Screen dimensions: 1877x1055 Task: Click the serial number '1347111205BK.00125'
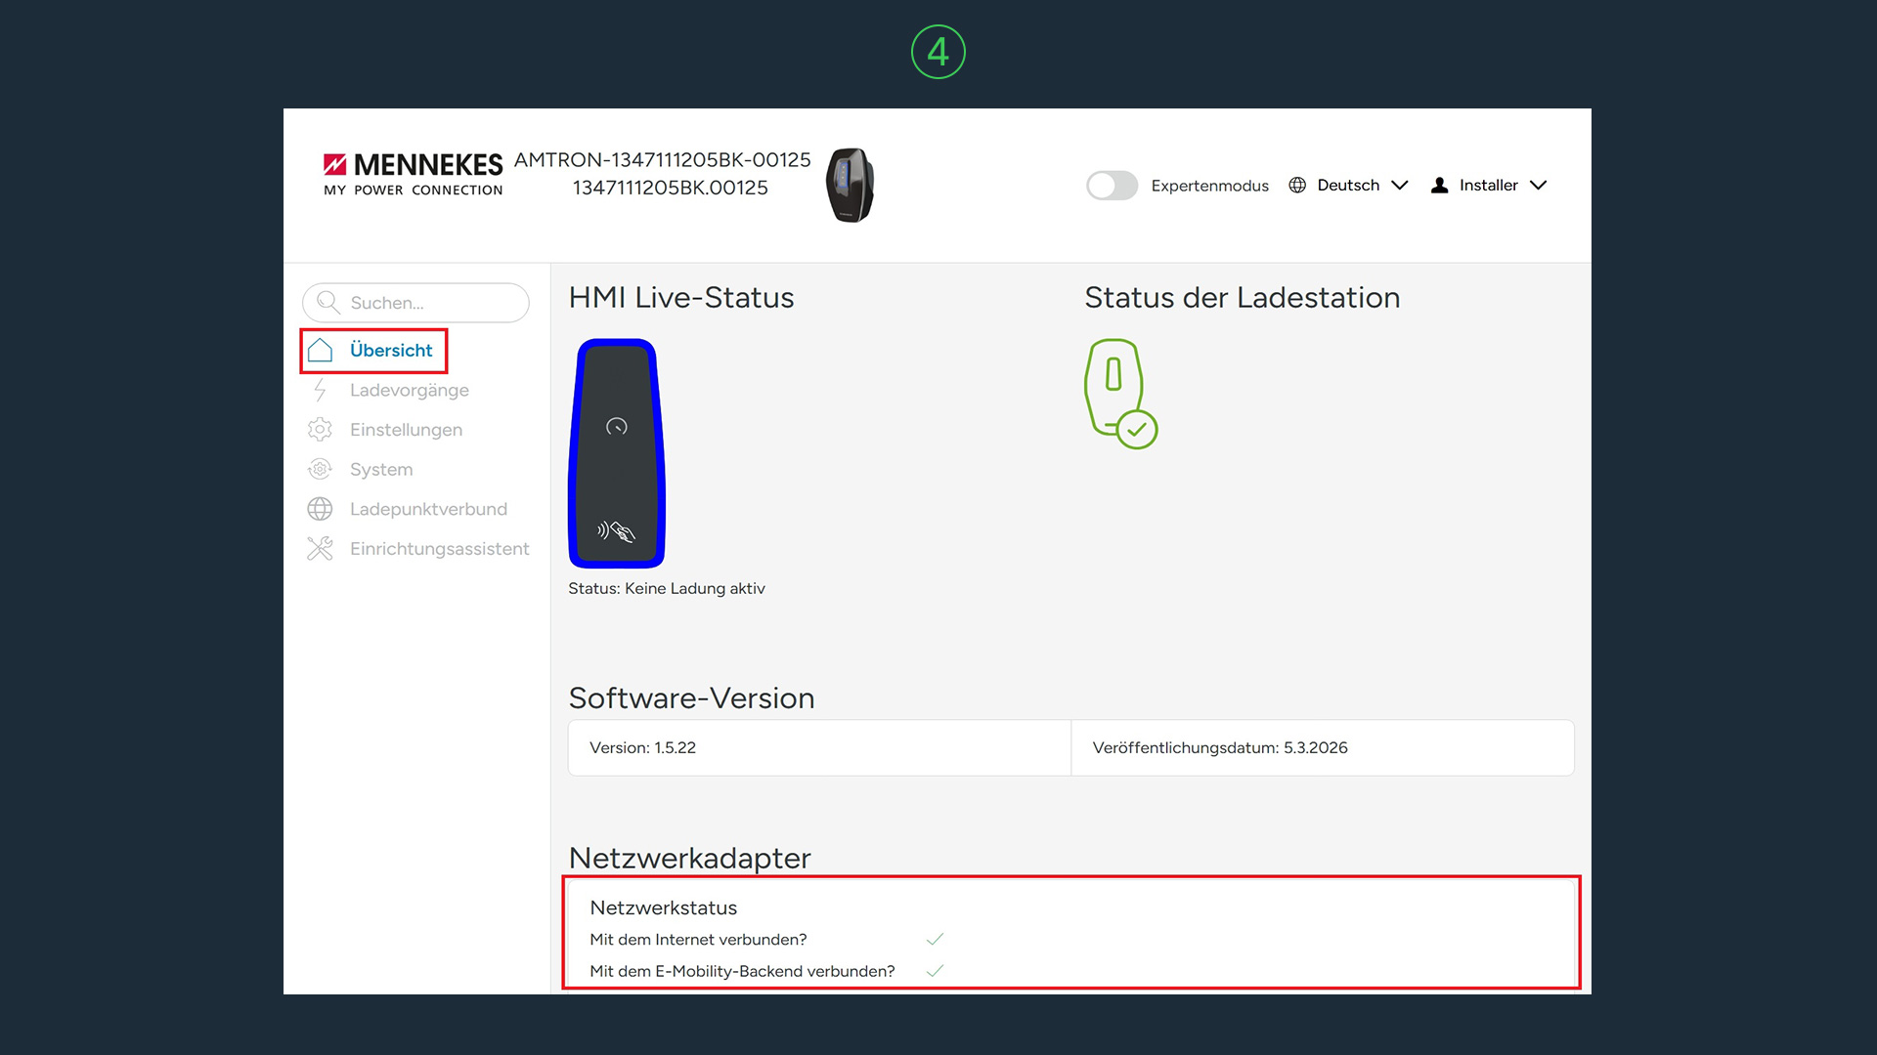(x=671, y=188)
